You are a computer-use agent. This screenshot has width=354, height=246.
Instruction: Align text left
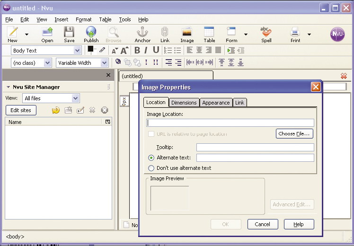(x=190, y=50)
